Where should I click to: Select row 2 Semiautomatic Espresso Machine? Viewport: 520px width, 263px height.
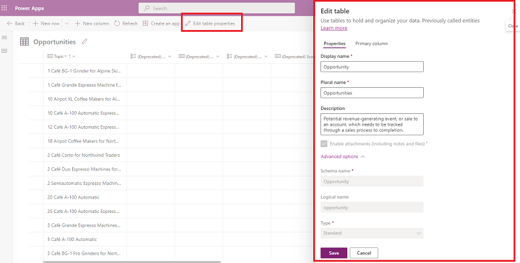tap(84, 183)
